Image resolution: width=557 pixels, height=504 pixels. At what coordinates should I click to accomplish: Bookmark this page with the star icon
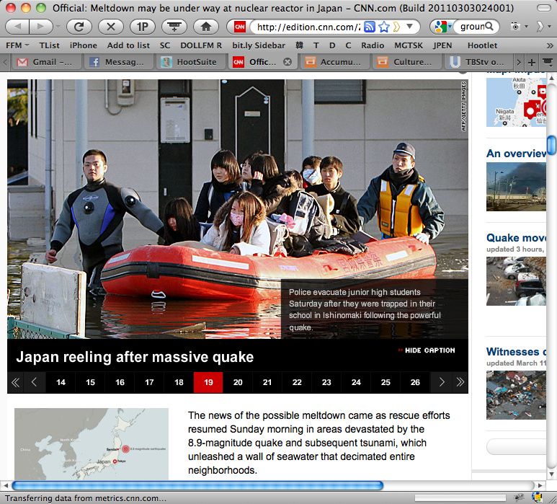385,27
